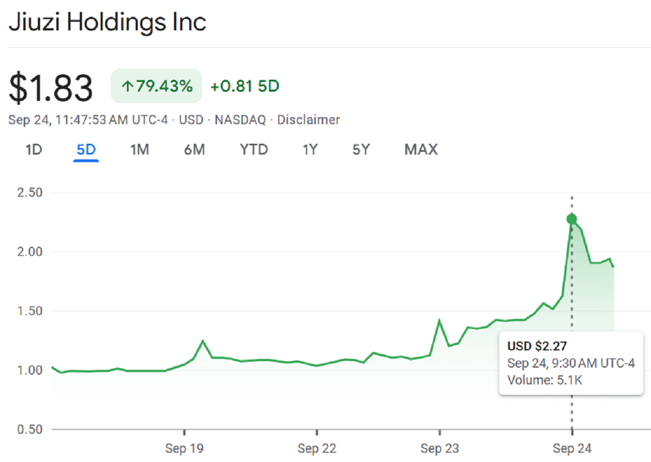Open the Disclaimer link
The height and width of the screenshot is (462, 651).
pos(308,120)
